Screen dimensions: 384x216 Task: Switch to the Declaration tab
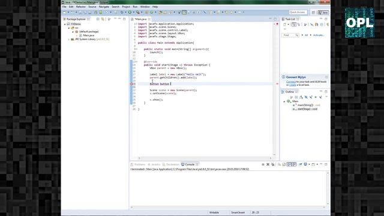point(170,164)
